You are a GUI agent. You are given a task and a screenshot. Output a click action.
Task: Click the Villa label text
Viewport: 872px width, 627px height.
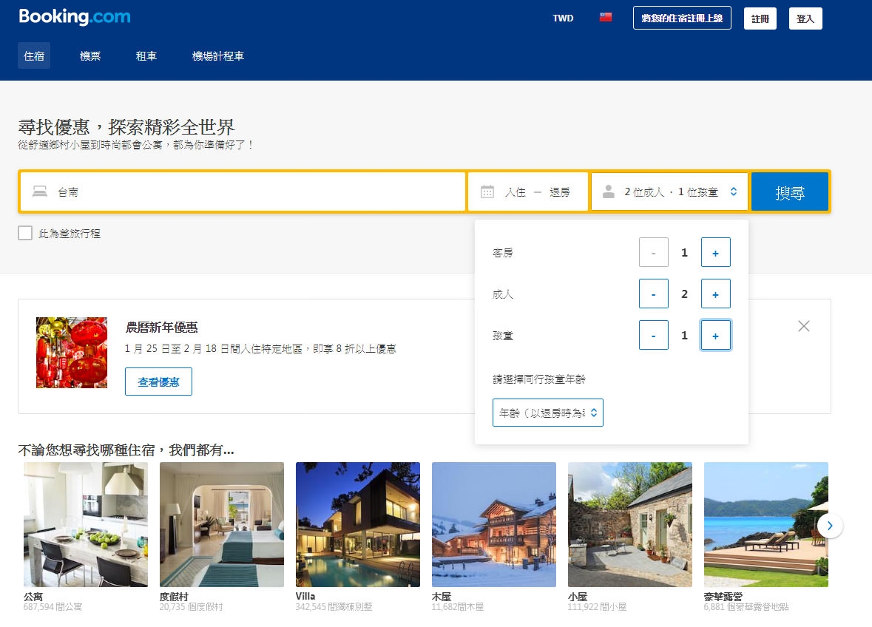point(305,597)
